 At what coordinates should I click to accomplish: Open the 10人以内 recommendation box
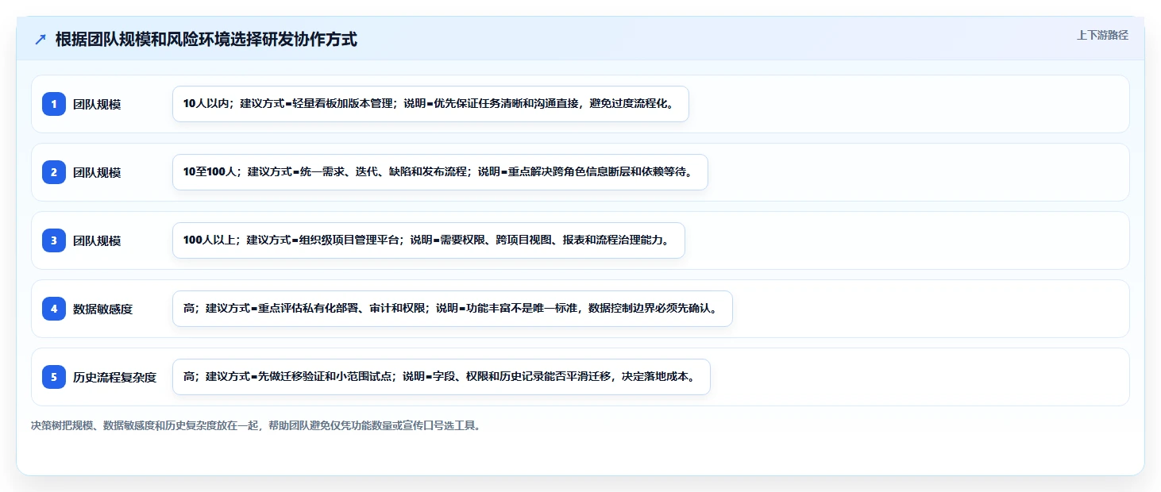tap(430, 104)
